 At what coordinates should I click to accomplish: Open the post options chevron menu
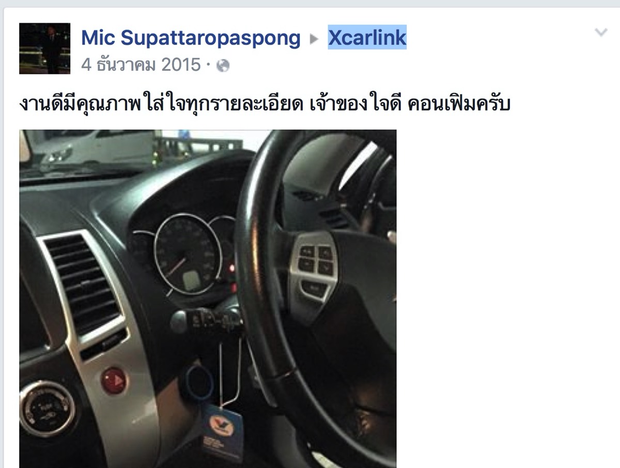point(601,33)
